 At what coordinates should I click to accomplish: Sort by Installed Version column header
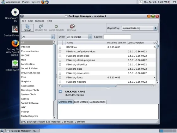click(117, 43)
